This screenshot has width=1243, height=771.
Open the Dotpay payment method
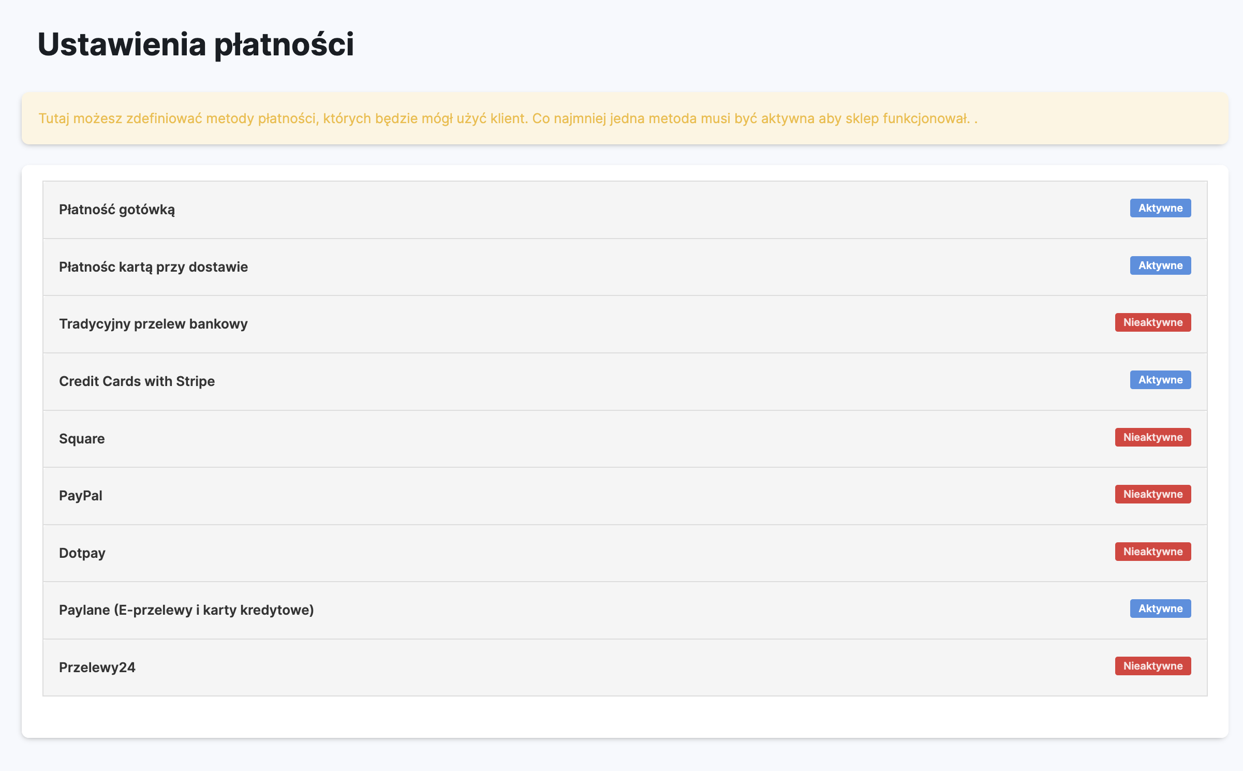[x=82, y=553]
